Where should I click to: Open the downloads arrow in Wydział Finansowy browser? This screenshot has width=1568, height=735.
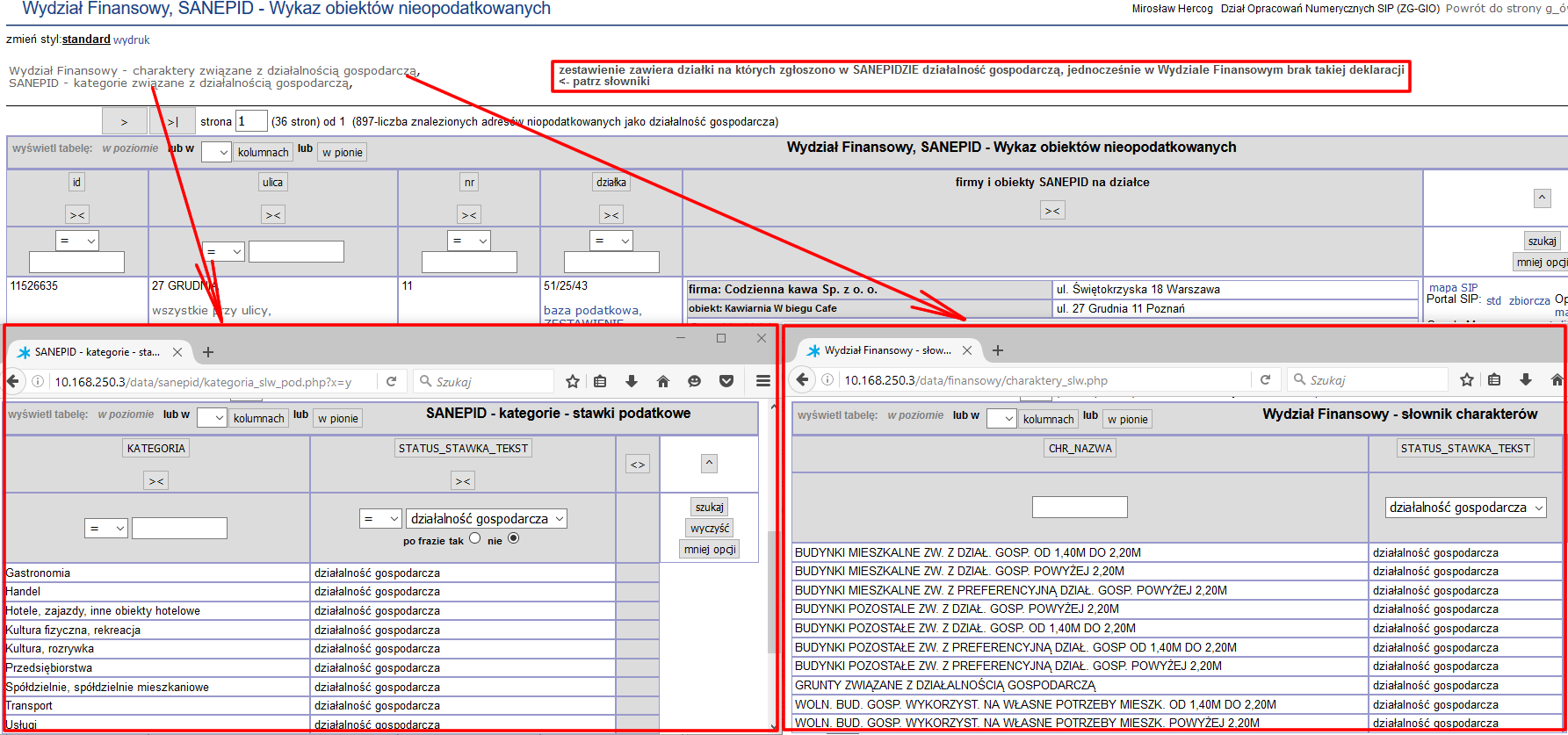point(1526,380)
